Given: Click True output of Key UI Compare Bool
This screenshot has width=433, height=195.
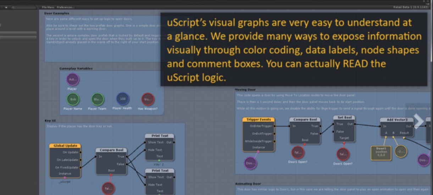Looking at the screenshot, I should coord(127,156).
